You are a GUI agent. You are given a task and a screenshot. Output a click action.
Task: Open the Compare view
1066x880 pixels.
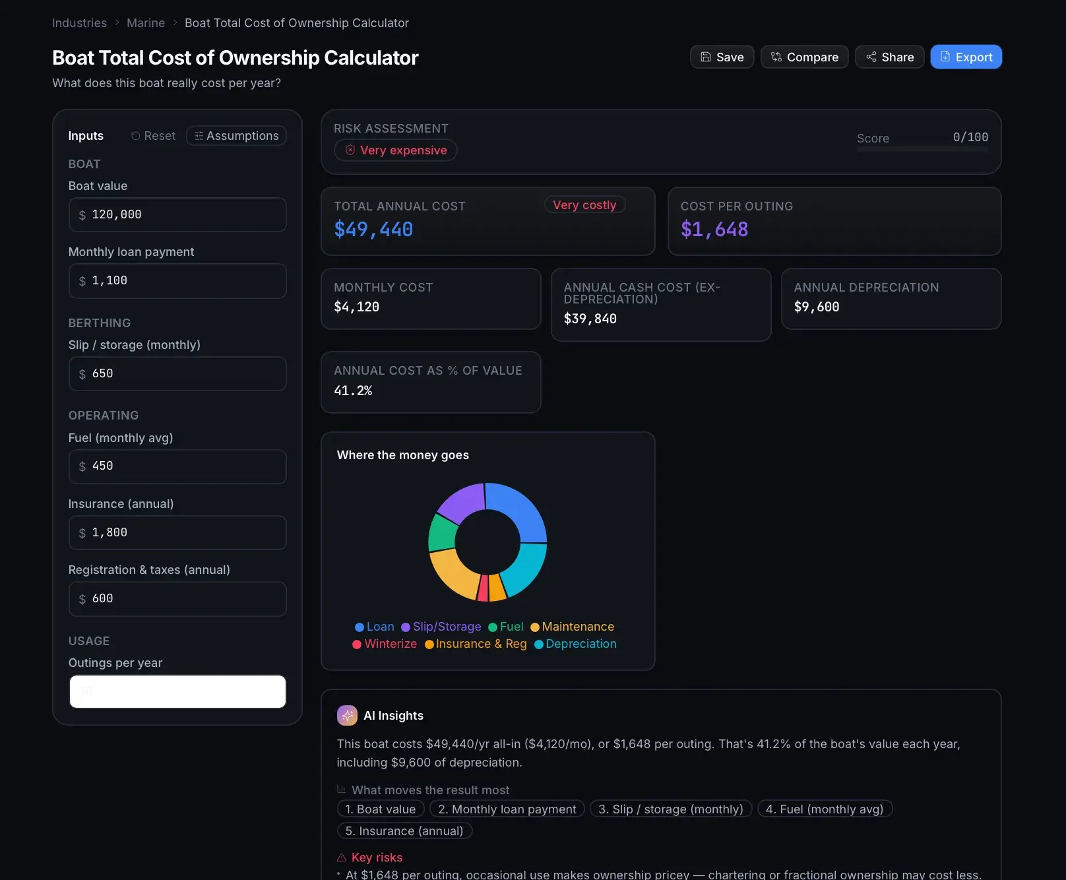[x=804, y=57]
